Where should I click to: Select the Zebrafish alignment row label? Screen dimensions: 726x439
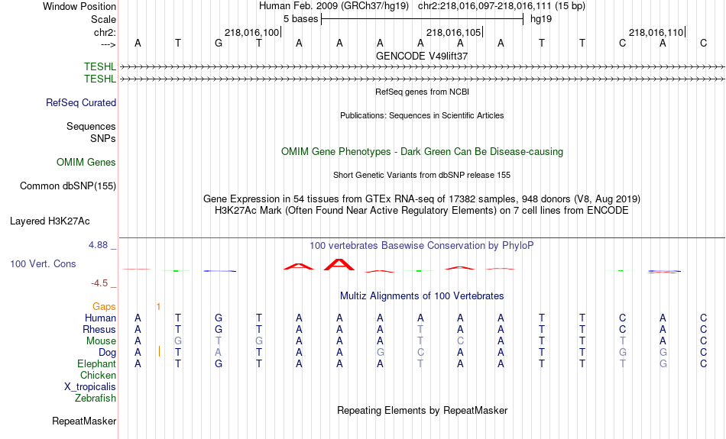pyautogui.click(x=96, y=398)
